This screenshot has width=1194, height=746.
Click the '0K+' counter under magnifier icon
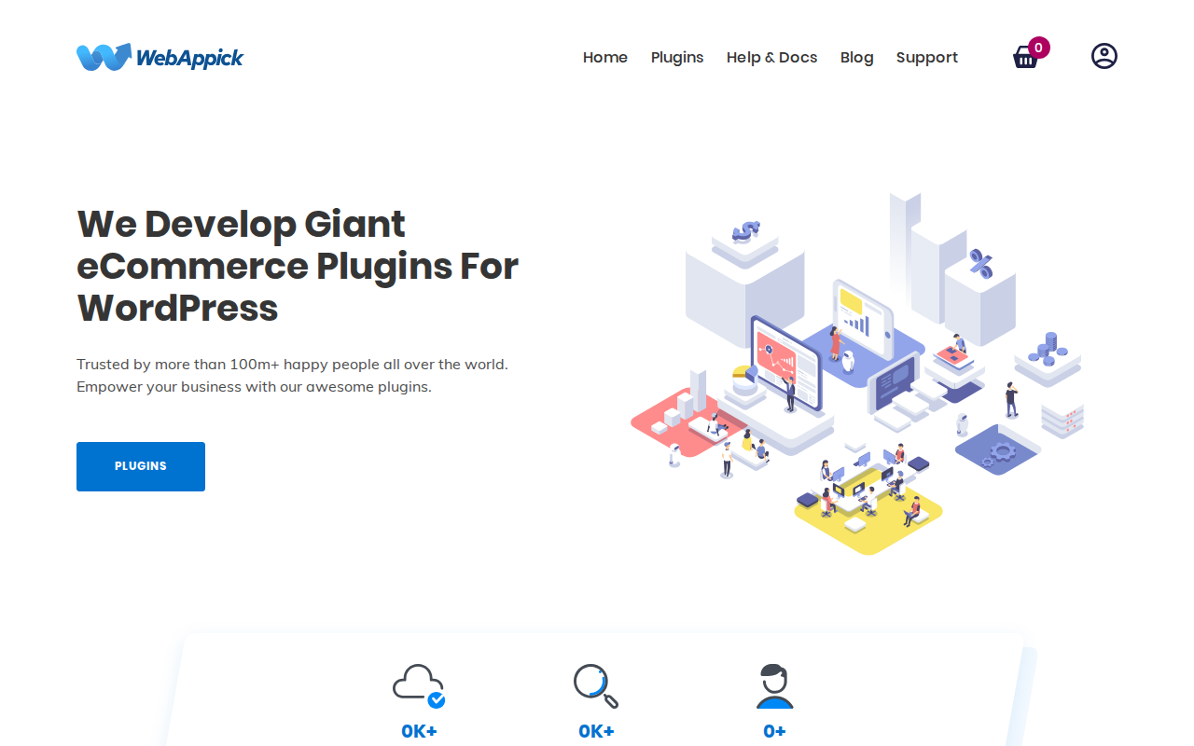(x=596, y=732)
